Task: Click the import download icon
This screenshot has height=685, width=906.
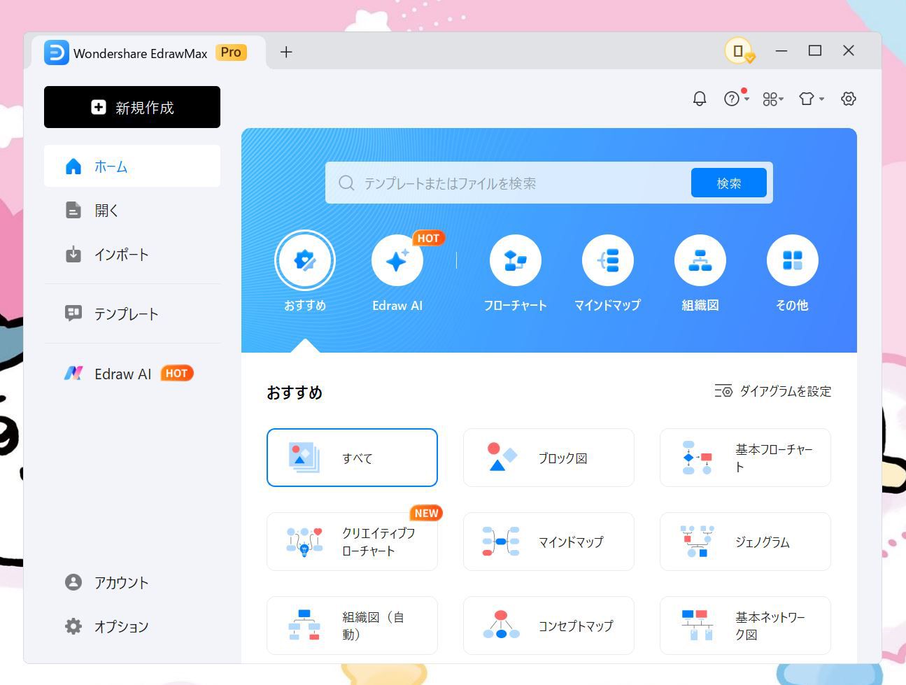Action: pyautogui.click(x=73, y=254)
